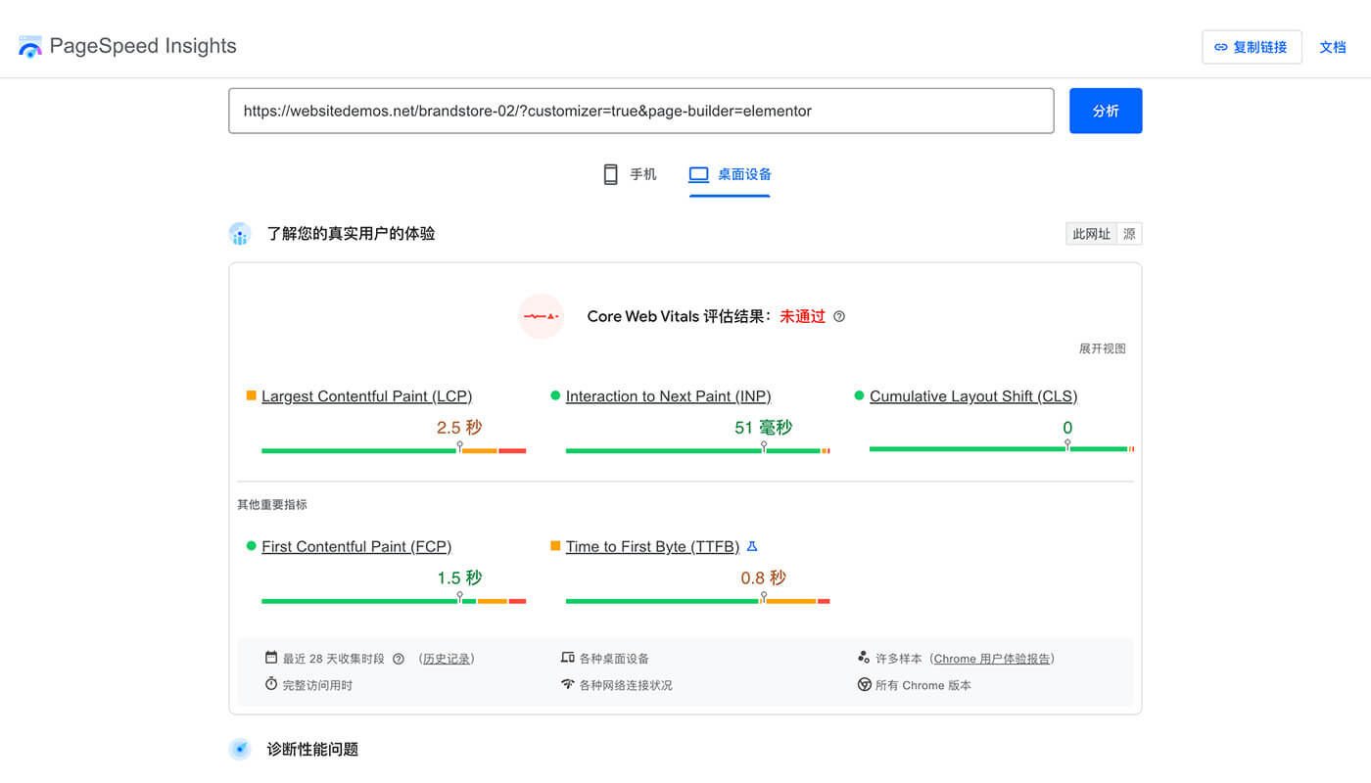Click the Chrome icon by 所有 Chrome 版本
The image size is (1371, 783).
[864, 684]
